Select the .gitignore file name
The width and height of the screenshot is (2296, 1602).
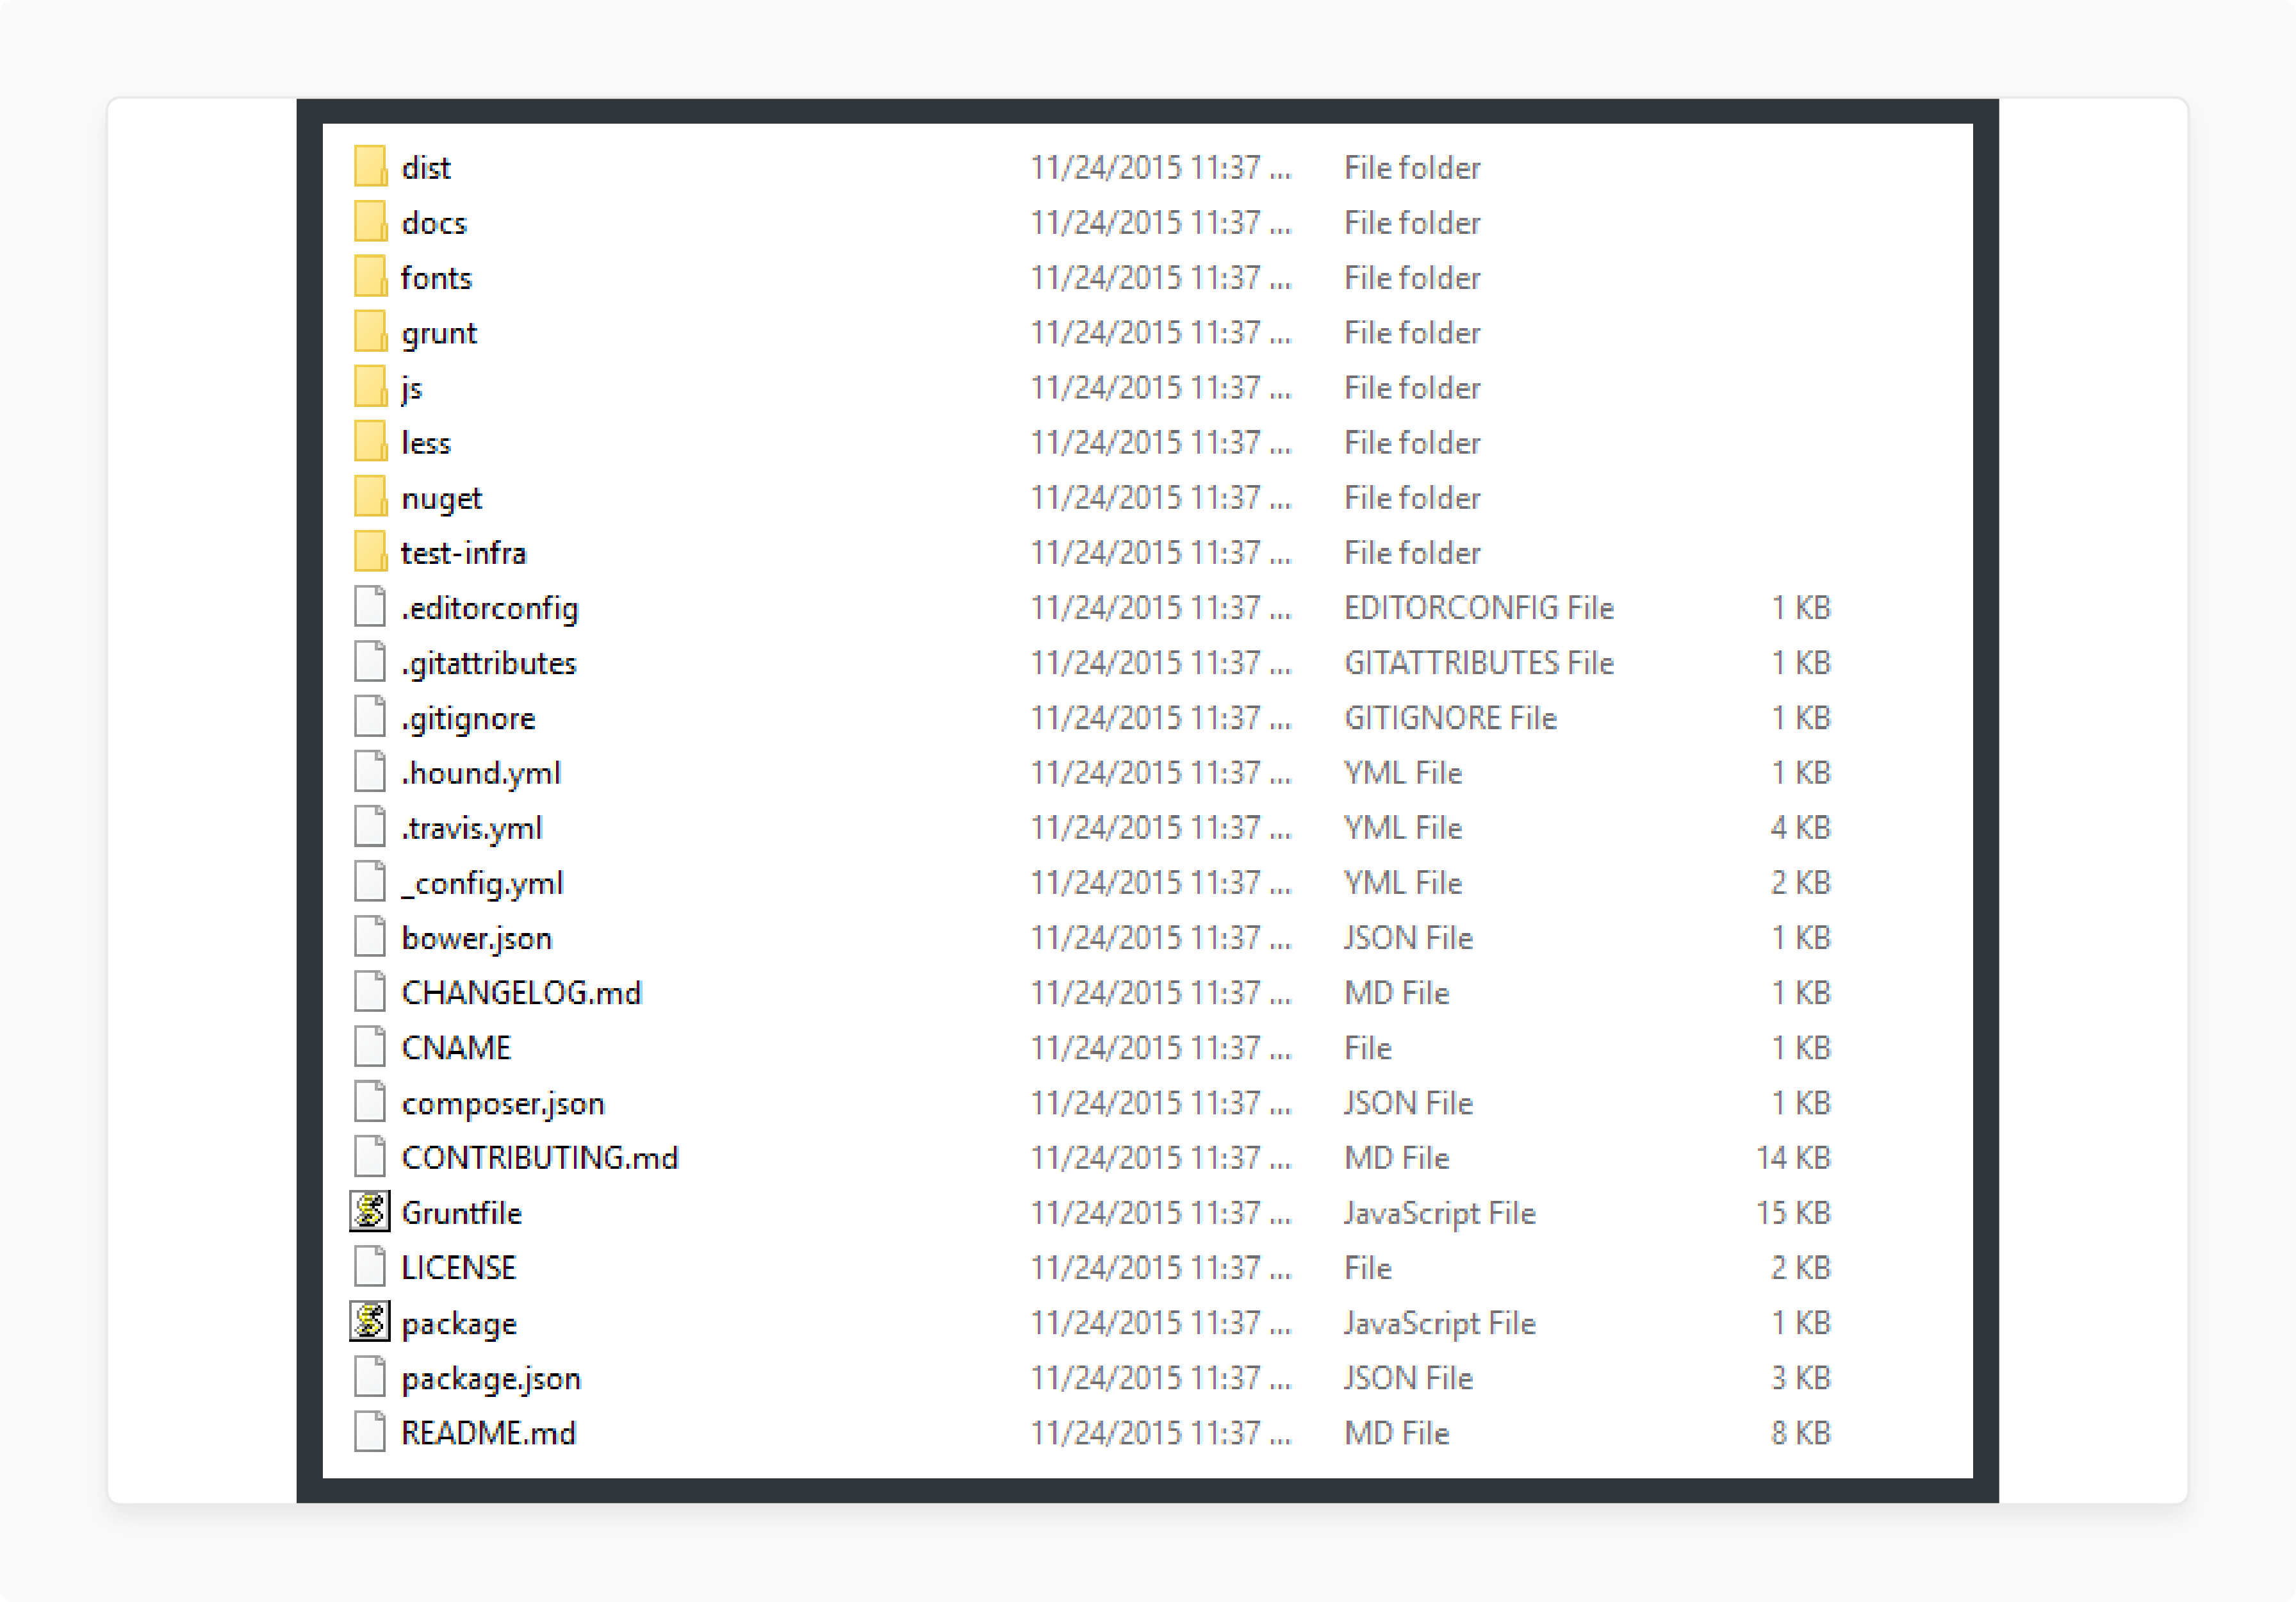pyautogui.click(x=468, y=718)
